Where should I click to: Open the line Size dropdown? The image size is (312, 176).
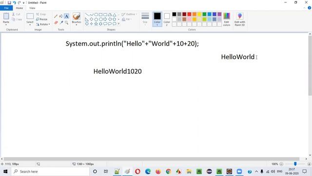(x=145, y=19)
